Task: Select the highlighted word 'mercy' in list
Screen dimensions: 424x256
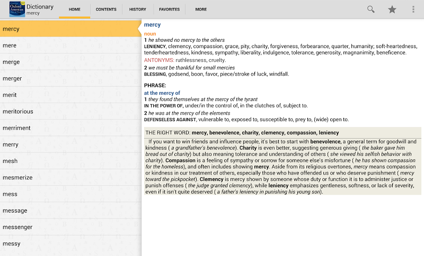Action: point(70,29)
